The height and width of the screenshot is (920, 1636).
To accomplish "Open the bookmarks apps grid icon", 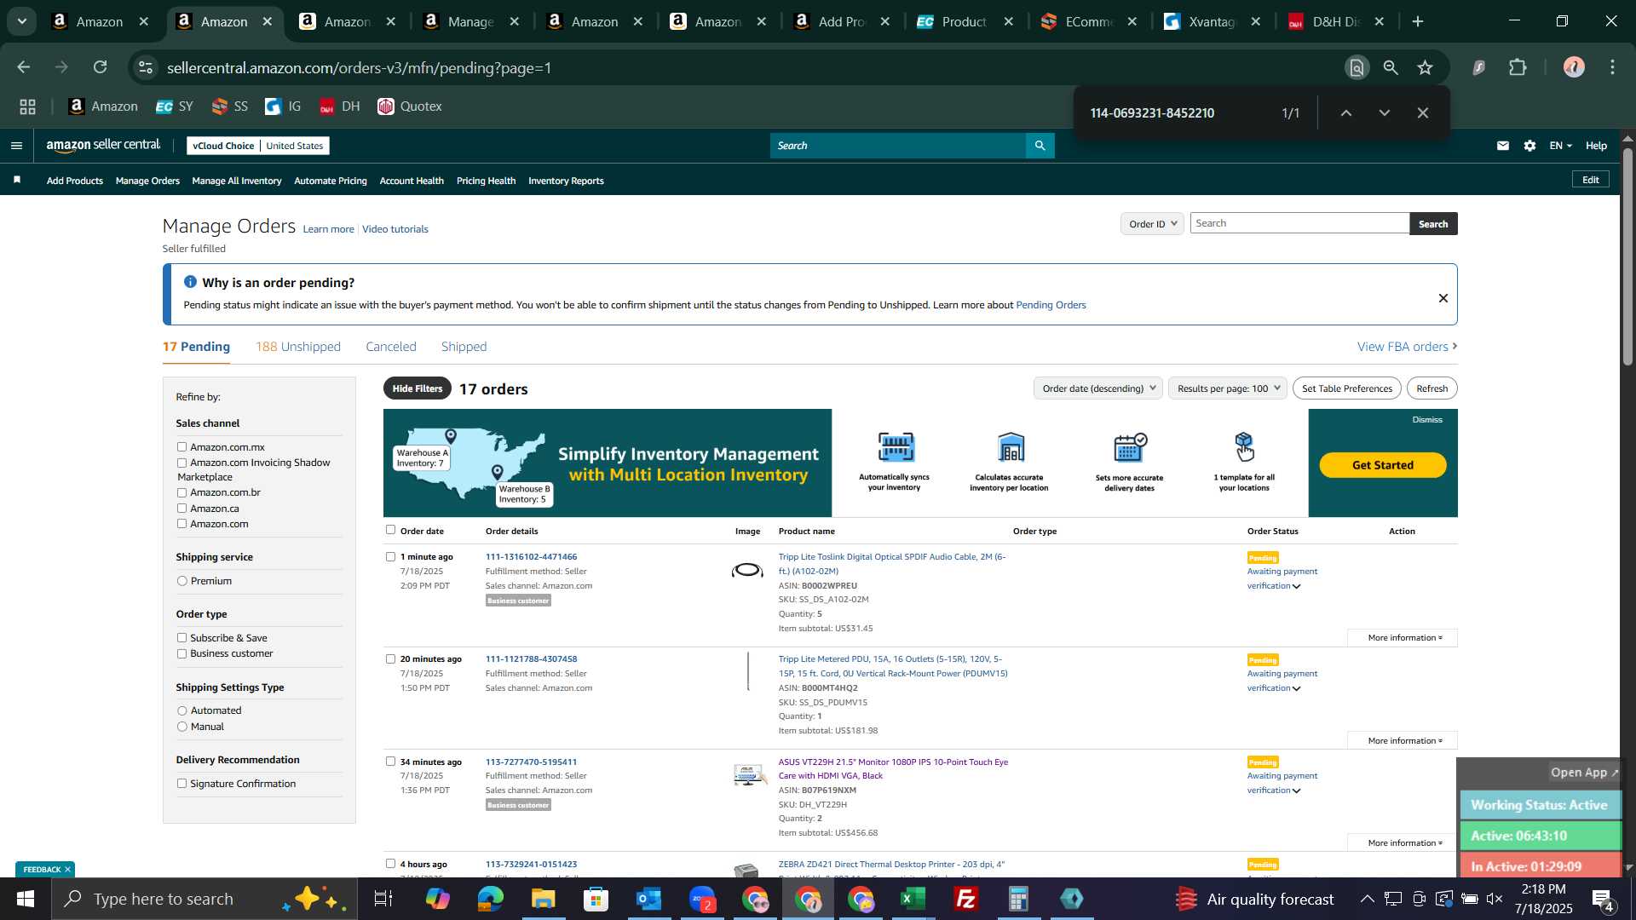I will (27, 106).
